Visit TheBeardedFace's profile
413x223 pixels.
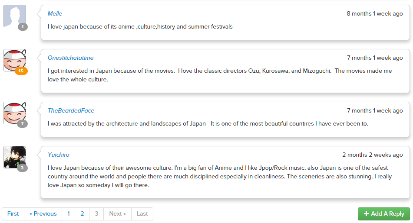[71, 110]
